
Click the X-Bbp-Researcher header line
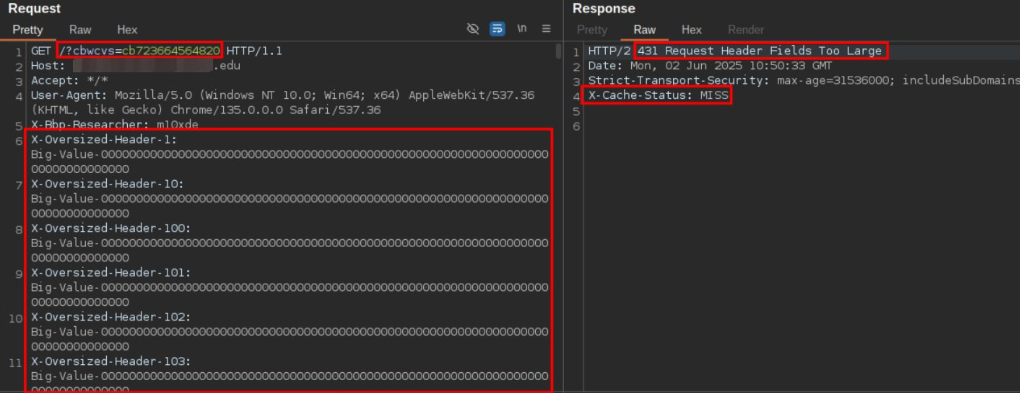point(115,125)
